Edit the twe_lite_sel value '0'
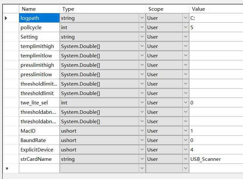Image resolution: width=243 pixels, height=179 pixels. click(x=216, y=102)
